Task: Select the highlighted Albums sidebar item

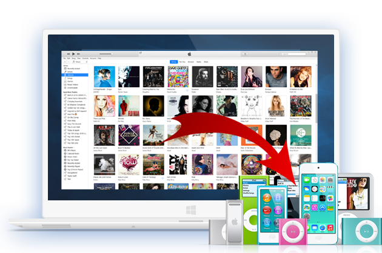Action: [75, 75]
